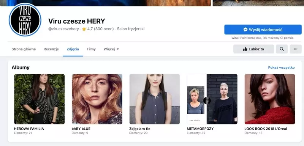Go to the Filmy tab
The height and width of the screenshot is (146, 304).
pyautogui.click(x=91, y=49)
